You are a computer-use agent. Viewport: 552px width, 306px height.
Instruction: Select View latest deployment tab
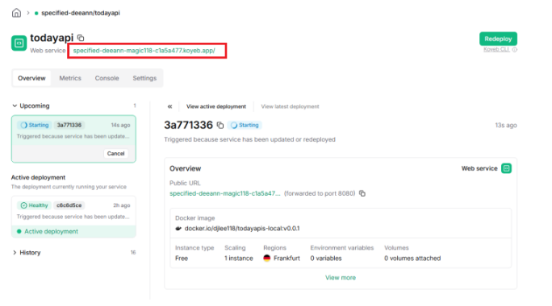pos(290,106)
